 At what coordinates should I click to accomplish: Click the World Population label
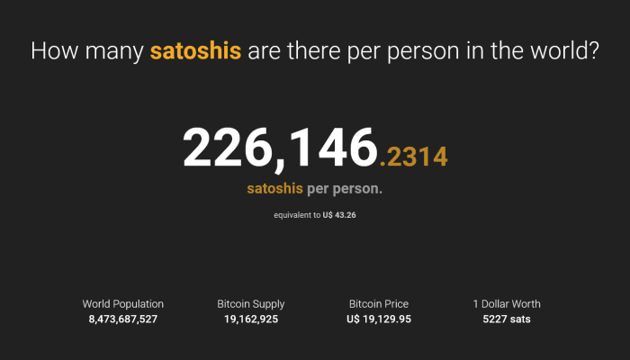coord(123,304)
